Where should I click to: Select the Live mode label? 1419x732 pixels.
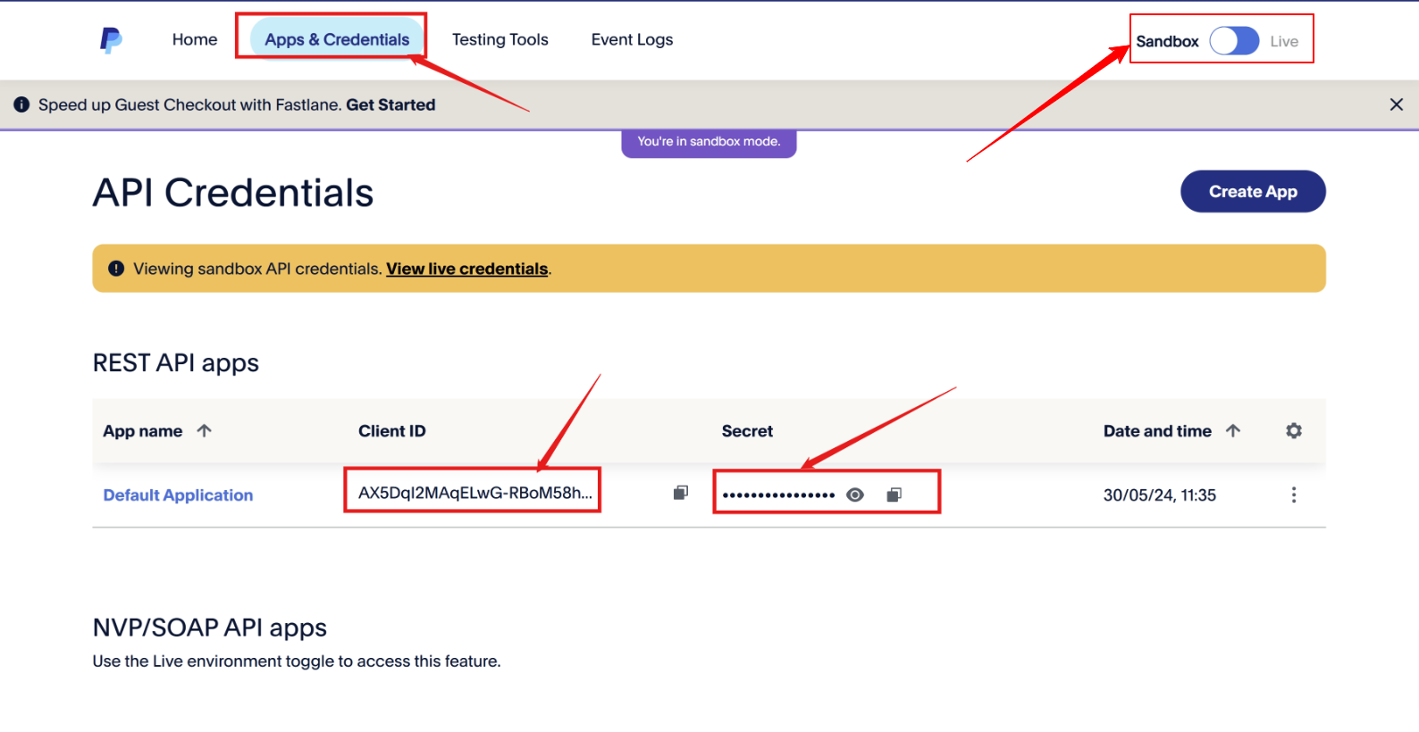1284,41
